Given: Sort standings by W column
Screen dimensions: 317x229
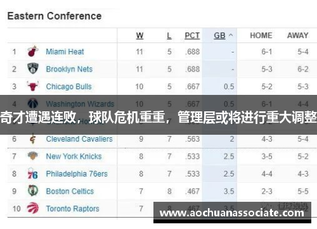Looking at the screenshot, I should pos(139,35).
